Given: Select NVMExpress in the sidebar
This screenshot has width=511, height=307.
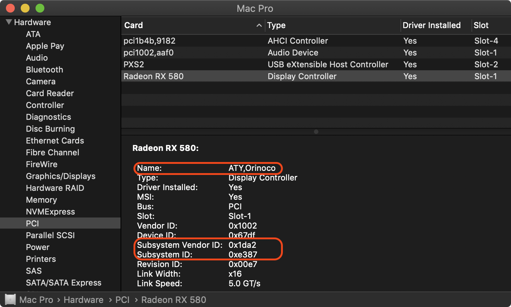Looking at the screenshot, I should coord(50,212).
